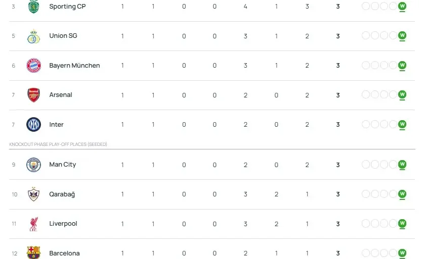423x259 pixels.
Task: Click Arsenal's green W form badge
Action: (402, 95)
